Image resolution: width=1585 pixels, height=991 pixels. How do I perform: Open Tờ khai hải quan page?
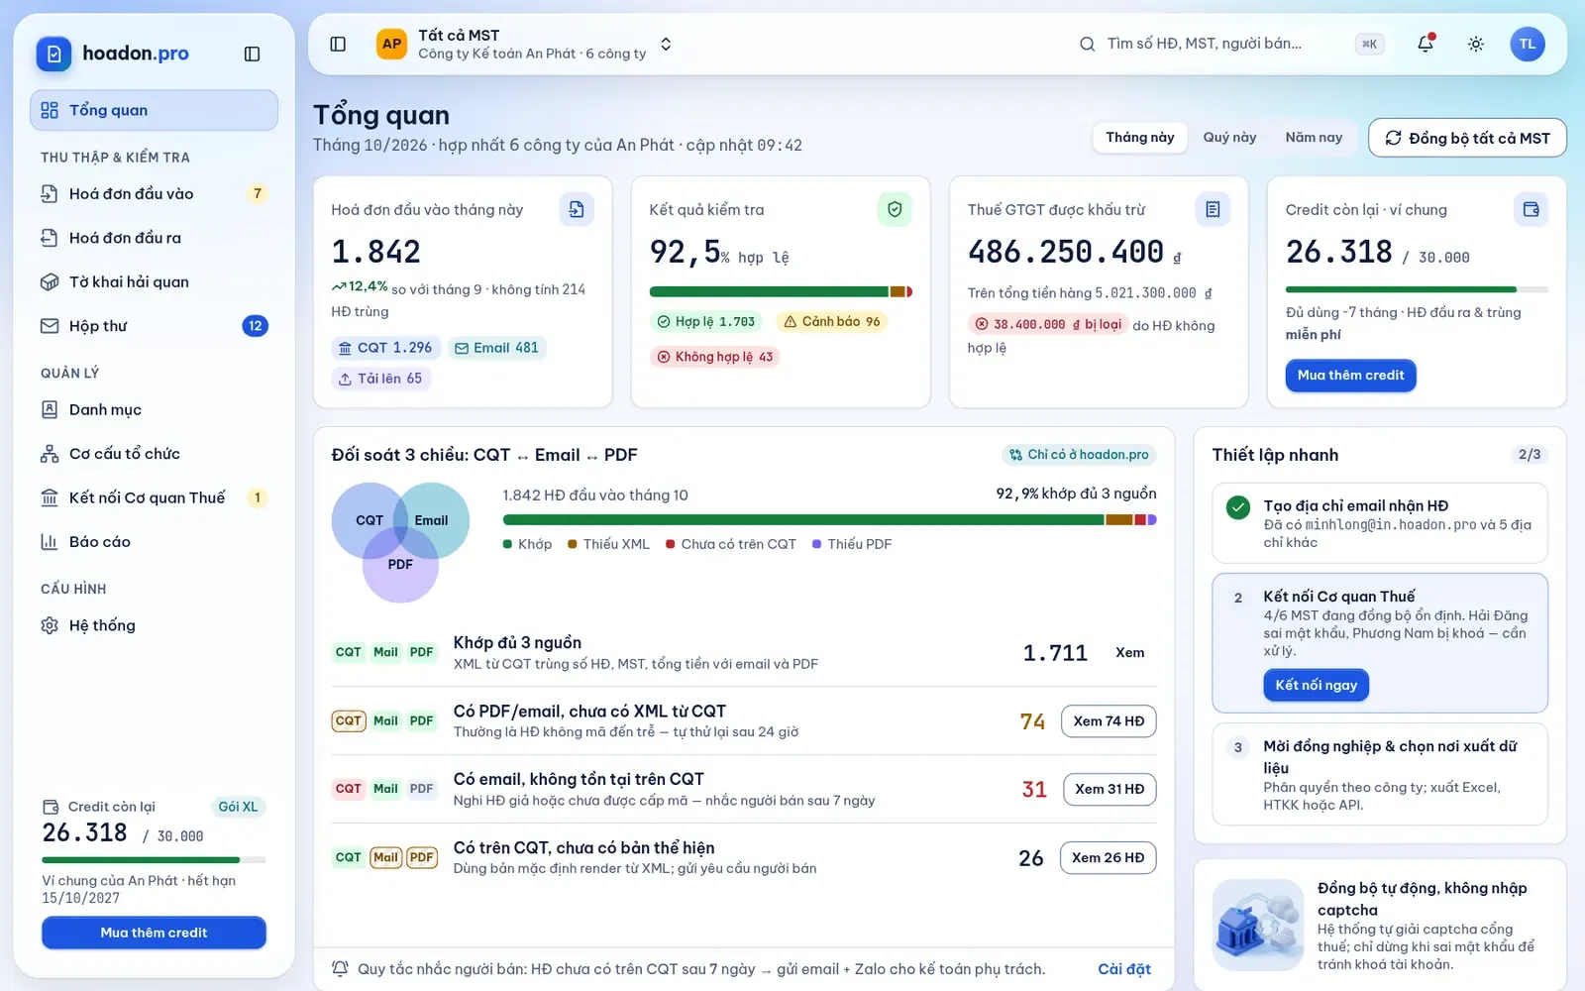coord(154,281)
